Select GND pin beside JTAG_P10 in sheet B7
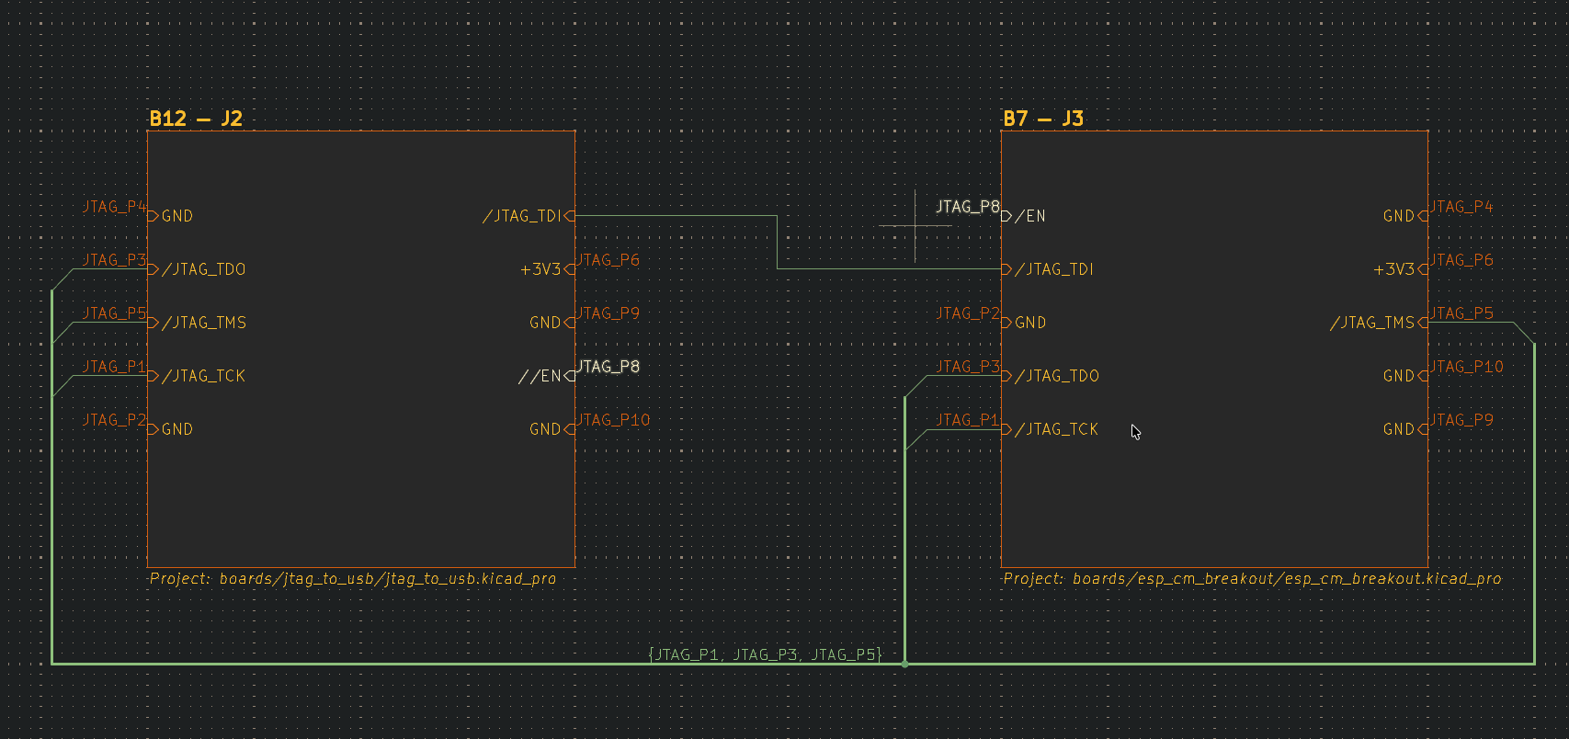Image resolution: width=1569 pixels, height=739 pixels. tap(1405, 376)
